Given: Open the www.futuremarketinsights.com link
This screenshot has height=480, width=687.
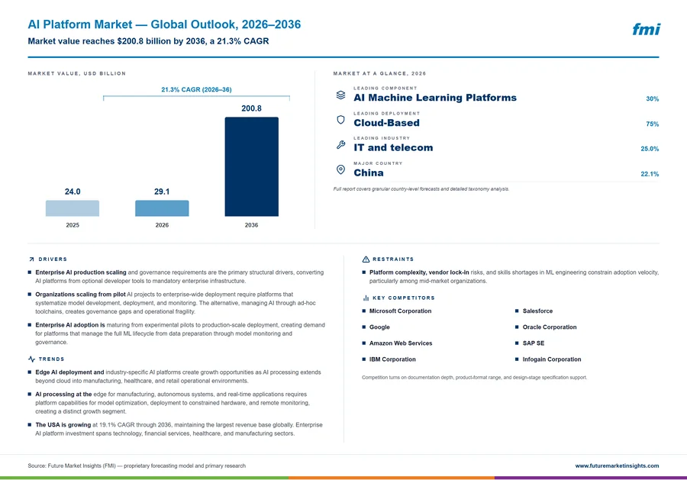Looking at the screenshot, I should pos(617,466).
